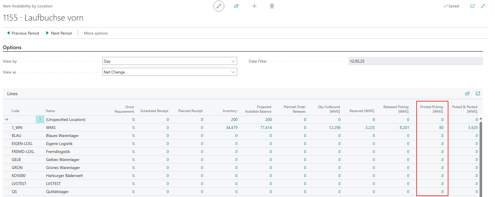
Task: Go to Previous Period
Action: click(x=23, y=33)
